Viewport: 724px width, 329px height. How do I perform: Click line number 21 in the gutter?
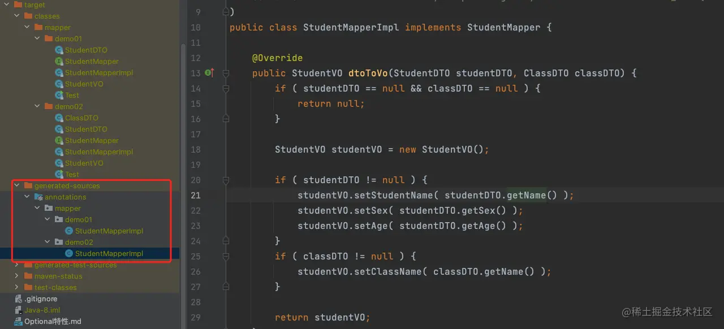pyautogui.click(x=196, y=195)
